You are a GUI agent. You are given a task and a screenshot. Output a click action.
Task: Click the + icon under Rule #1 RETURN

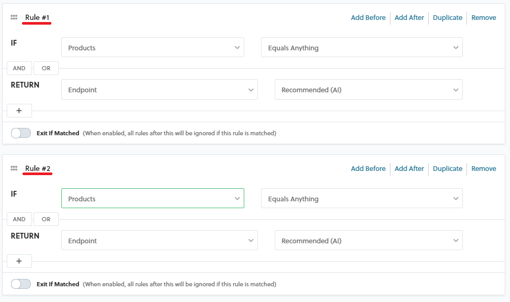19,110
